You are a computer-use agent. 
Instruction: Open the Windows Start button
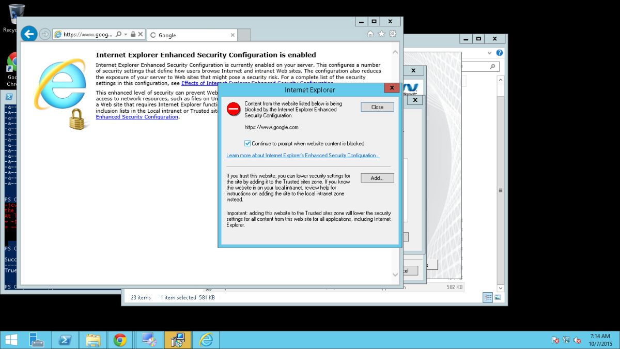point(10,340)
